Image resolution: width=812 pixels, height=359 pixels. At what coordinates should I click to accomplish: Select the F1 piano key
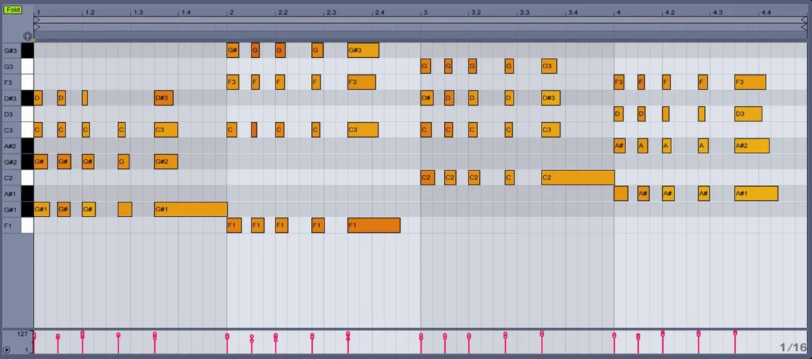coord(27,225)
